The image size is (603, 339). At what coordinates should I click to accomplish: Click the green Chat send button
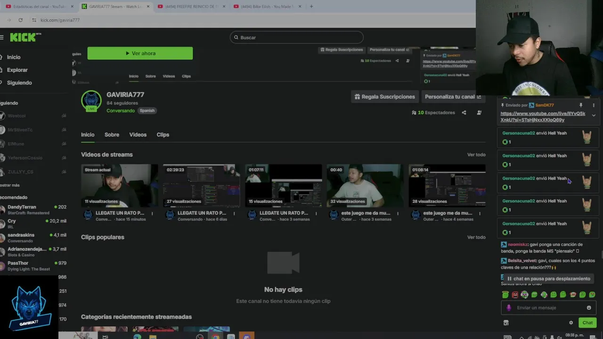pyautogui.click(x=587, y=323)
